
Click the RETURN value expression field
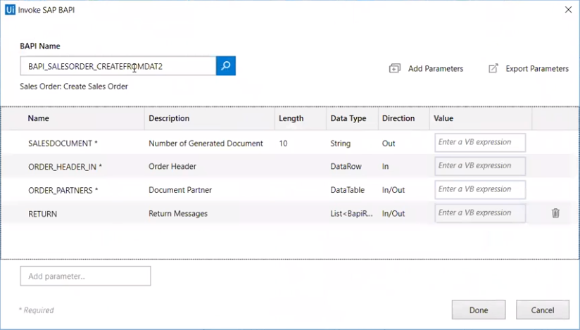[x=480, y=213]
